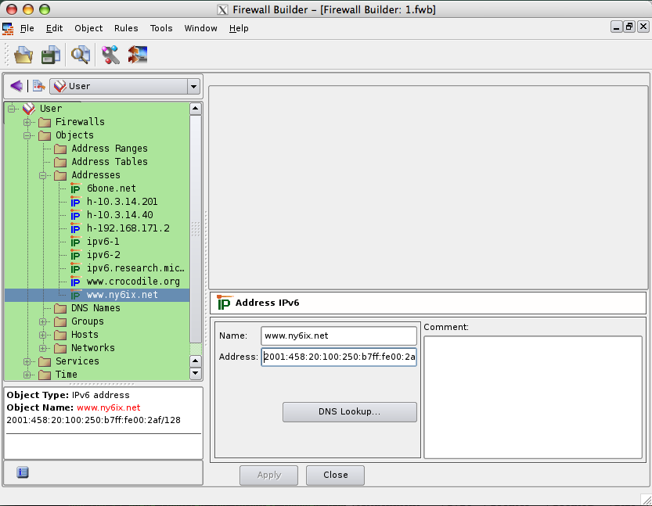Click the ipv6-2 IP icon
This screenshot has width=652, height=506.
tap(75, 255)
